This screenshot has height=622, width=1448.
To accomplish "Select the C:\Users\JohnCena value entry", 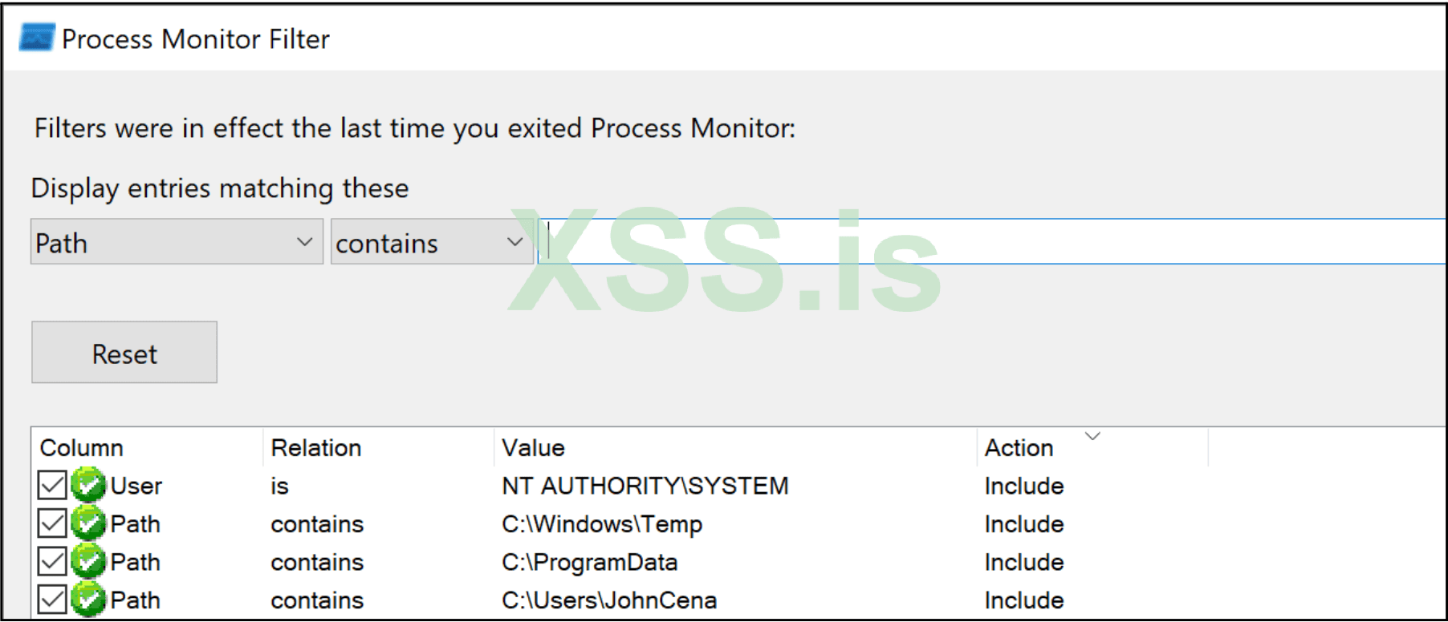I will pos(609,600).
